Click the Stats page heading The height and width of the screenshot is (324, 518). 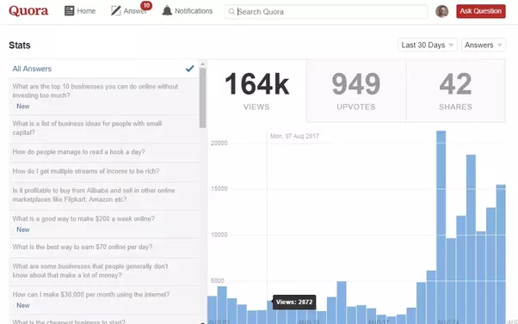[x=20, y=46]
